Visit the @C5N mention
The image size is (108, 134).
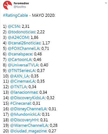click(14, 26)
